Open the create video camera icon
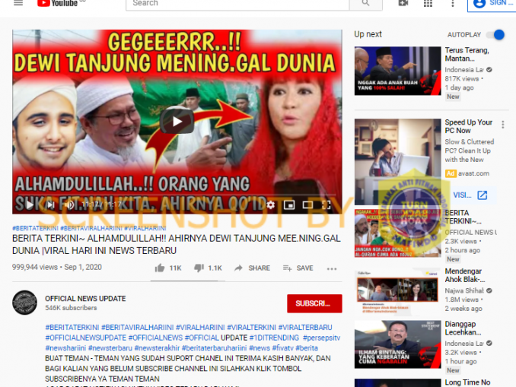 [x=403, y=3]
